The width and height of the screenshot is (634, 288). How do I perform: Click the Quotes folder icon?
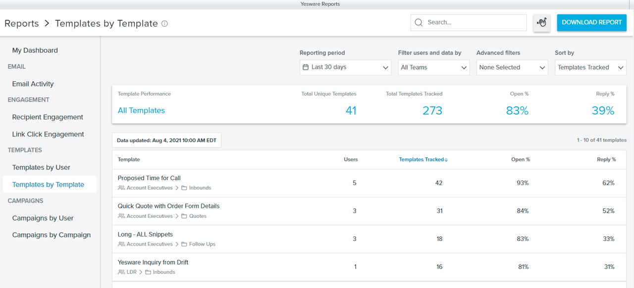pos(184,216)
